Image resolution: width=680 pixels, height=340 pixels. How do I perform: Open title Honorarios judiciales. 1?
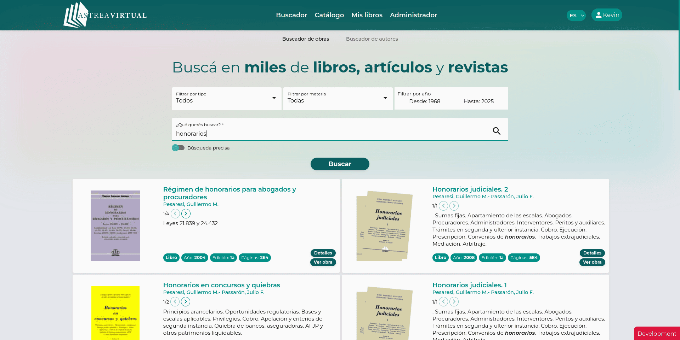tap(469, 285)
